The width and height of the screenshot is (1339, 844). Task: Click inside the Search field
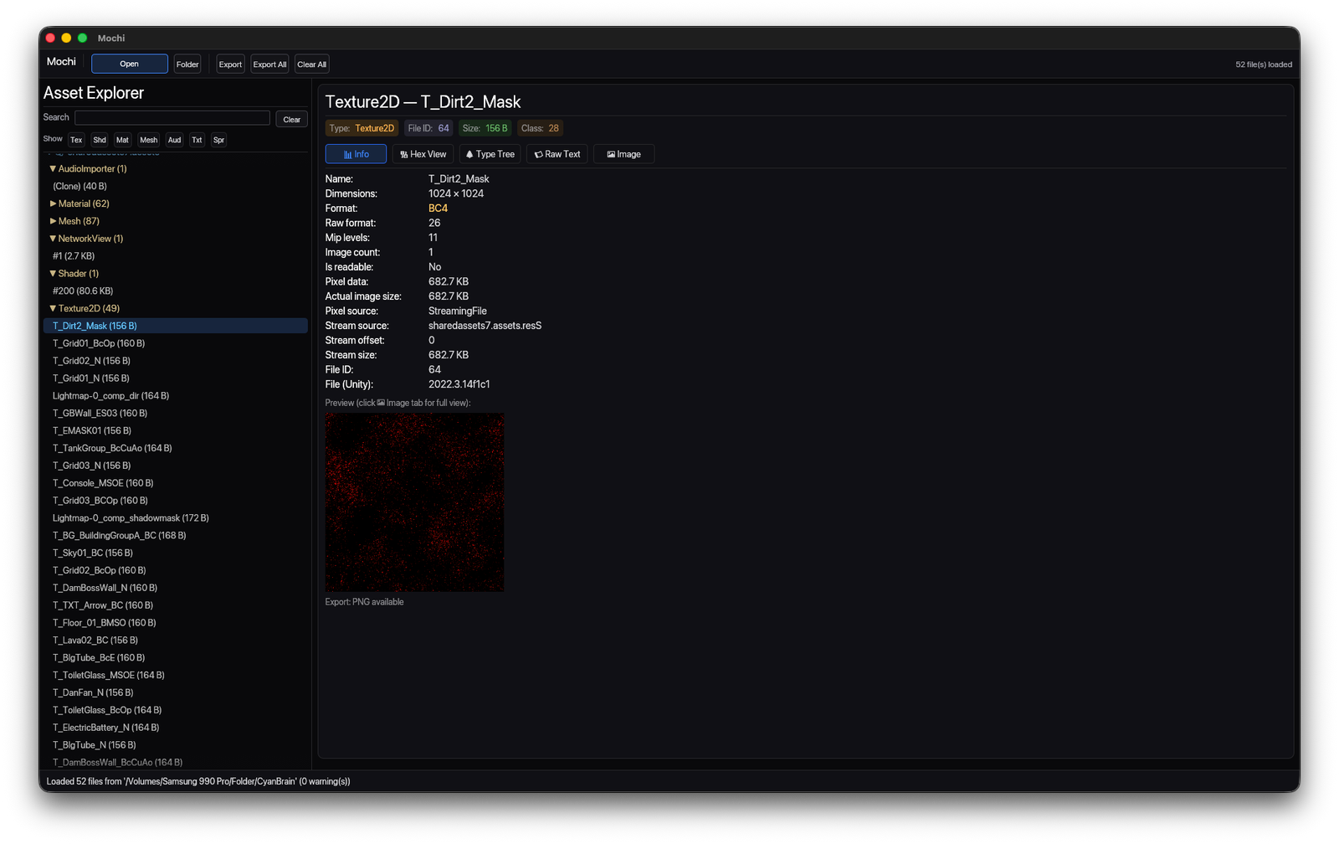tap(172, 117)
